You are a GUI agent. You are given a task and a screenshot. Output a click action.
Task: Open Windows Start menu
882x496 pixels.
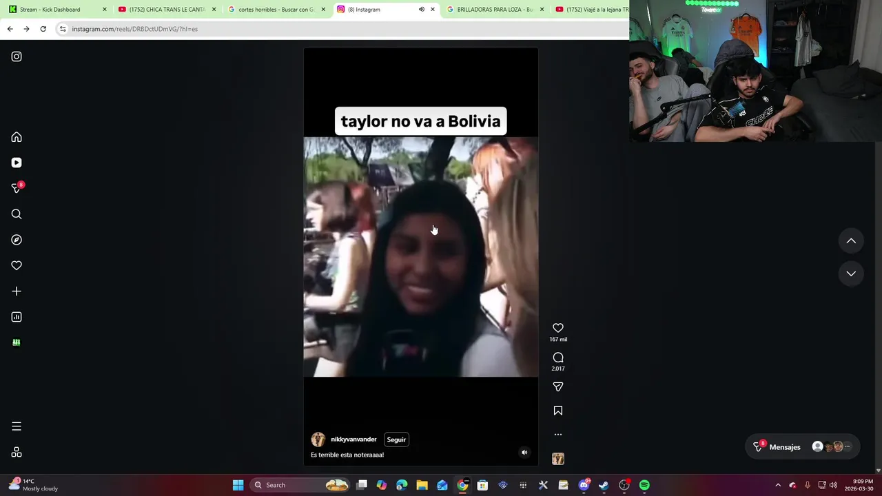point(238,485)
